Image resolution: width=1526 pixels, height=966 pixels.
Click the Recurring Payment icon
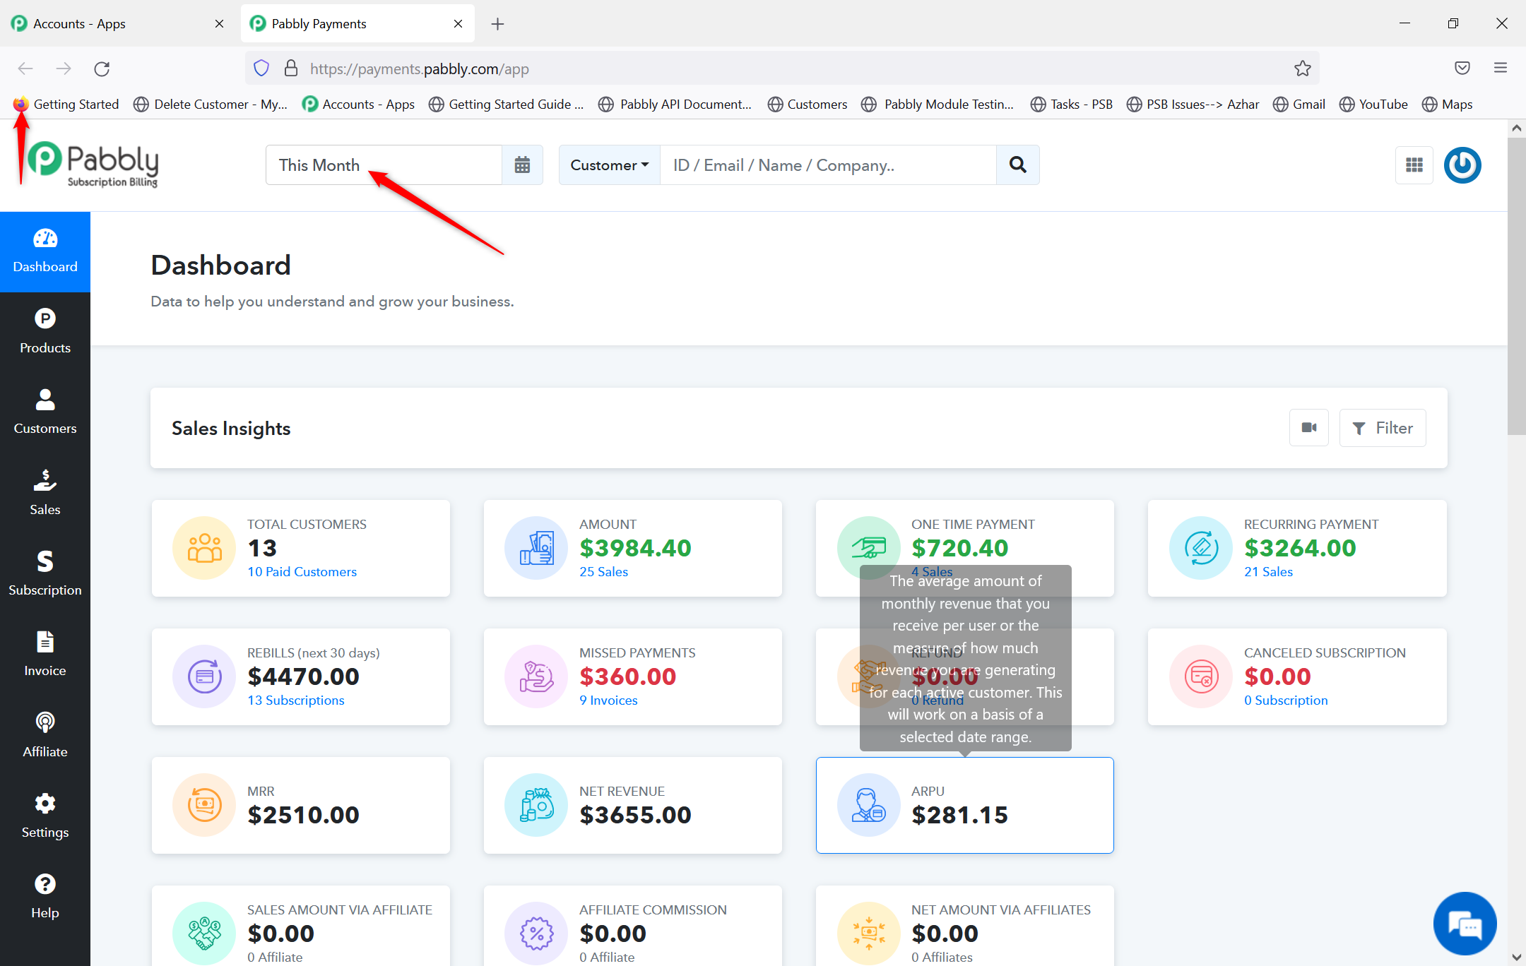pos(1201,548)
